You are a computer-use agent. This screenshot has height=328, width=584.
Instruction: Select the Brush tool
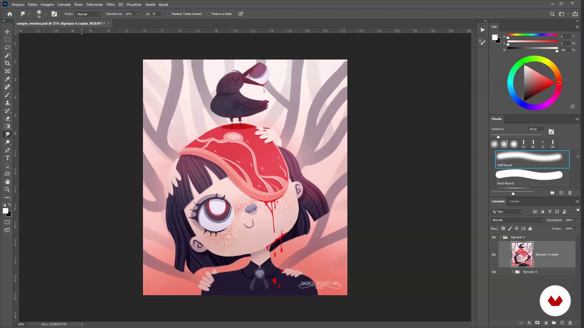pos(7,95)
